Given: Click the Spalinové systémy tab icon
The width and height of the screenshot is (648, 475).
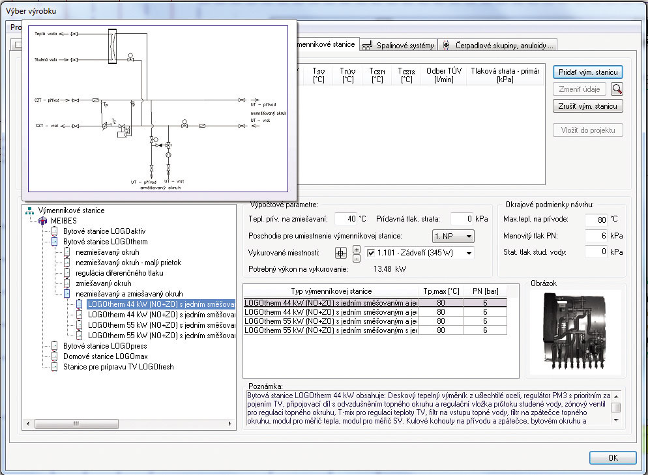Looking at the screenshot, I should [x=368, y=45].
